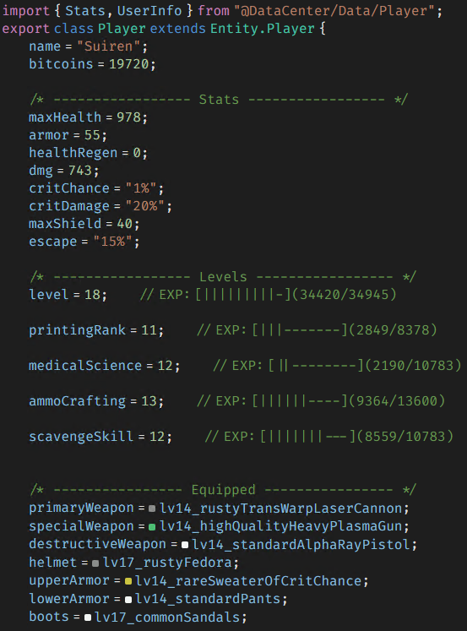
Task: Click the Equipped section comment header
Action: pyautogui.click(x=223, y=489)
